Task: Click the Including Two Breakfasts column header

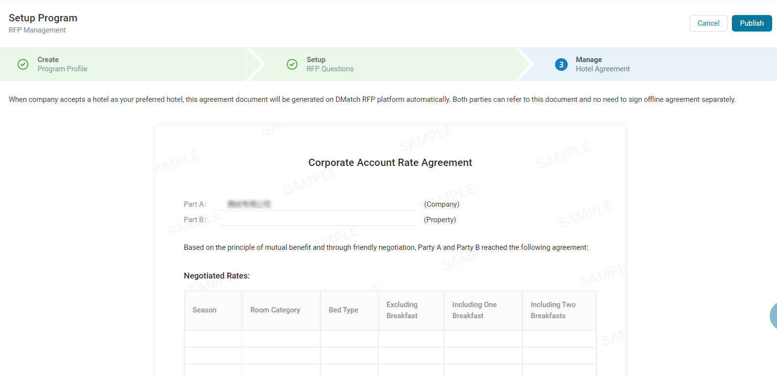Action: point(559,311)
